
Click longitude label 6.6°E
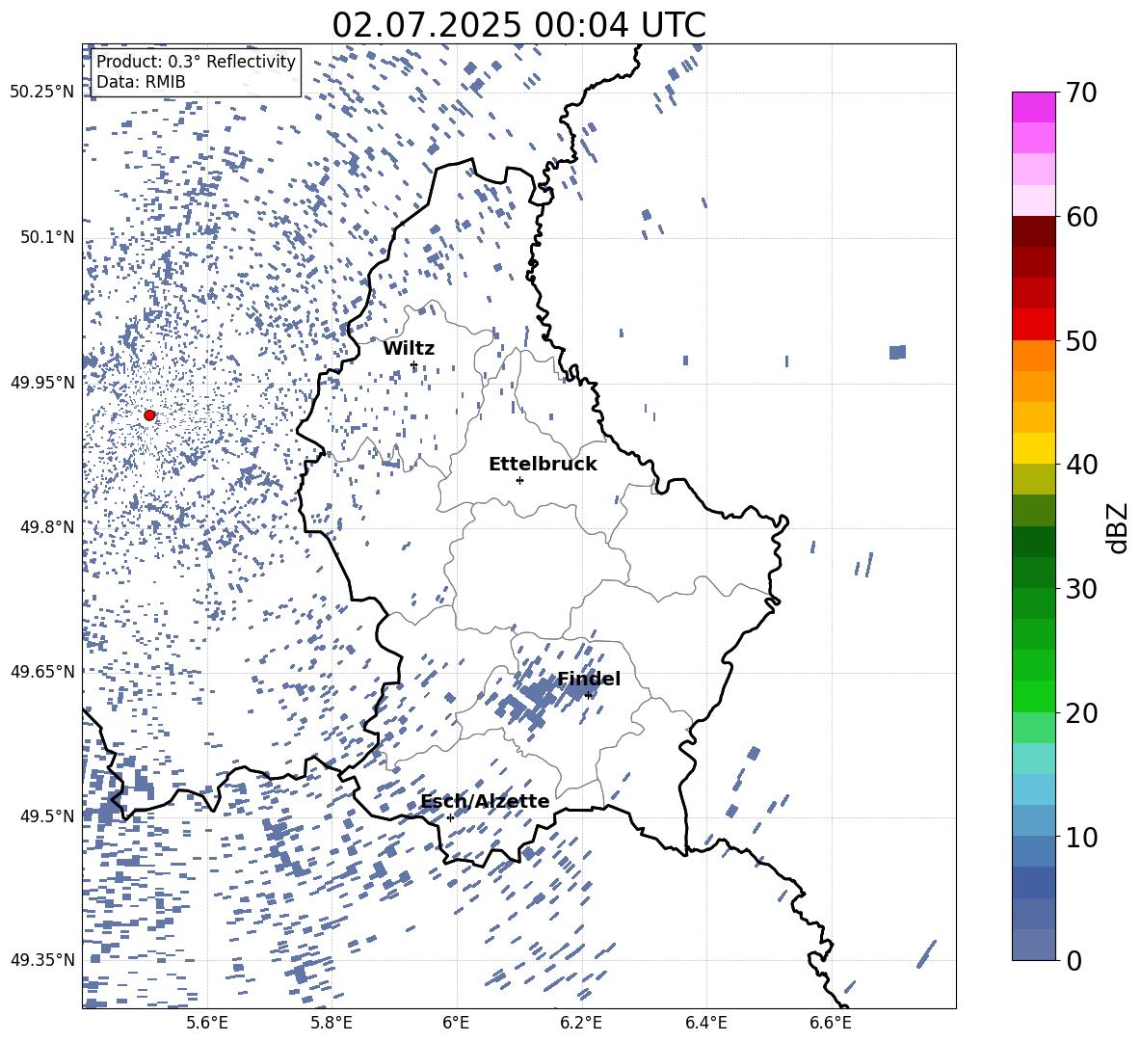831,1023
